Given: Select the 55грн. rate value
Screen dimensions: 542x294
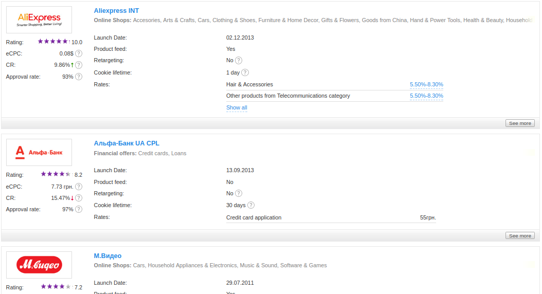Looking at the screenshot, I should pos(428,217).
